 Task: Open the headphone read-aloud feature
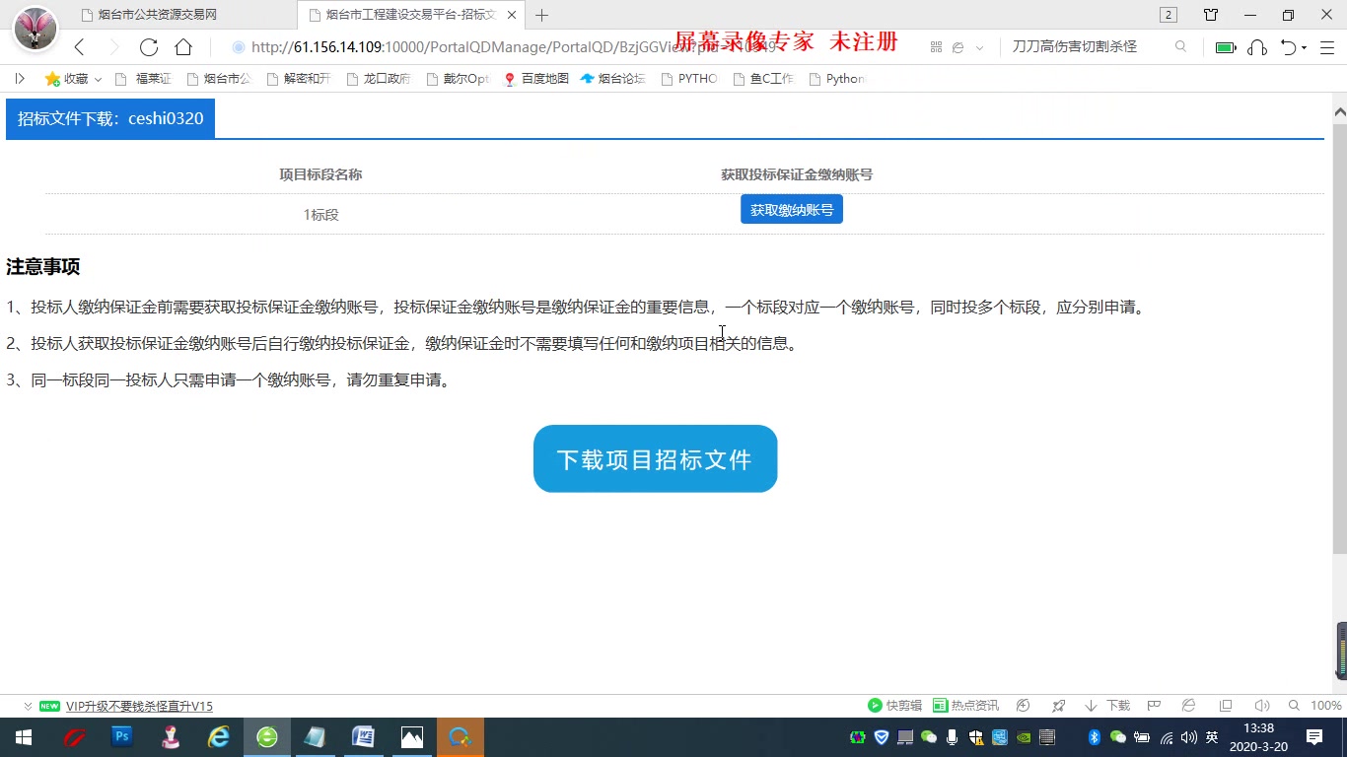coord(1256,47)
